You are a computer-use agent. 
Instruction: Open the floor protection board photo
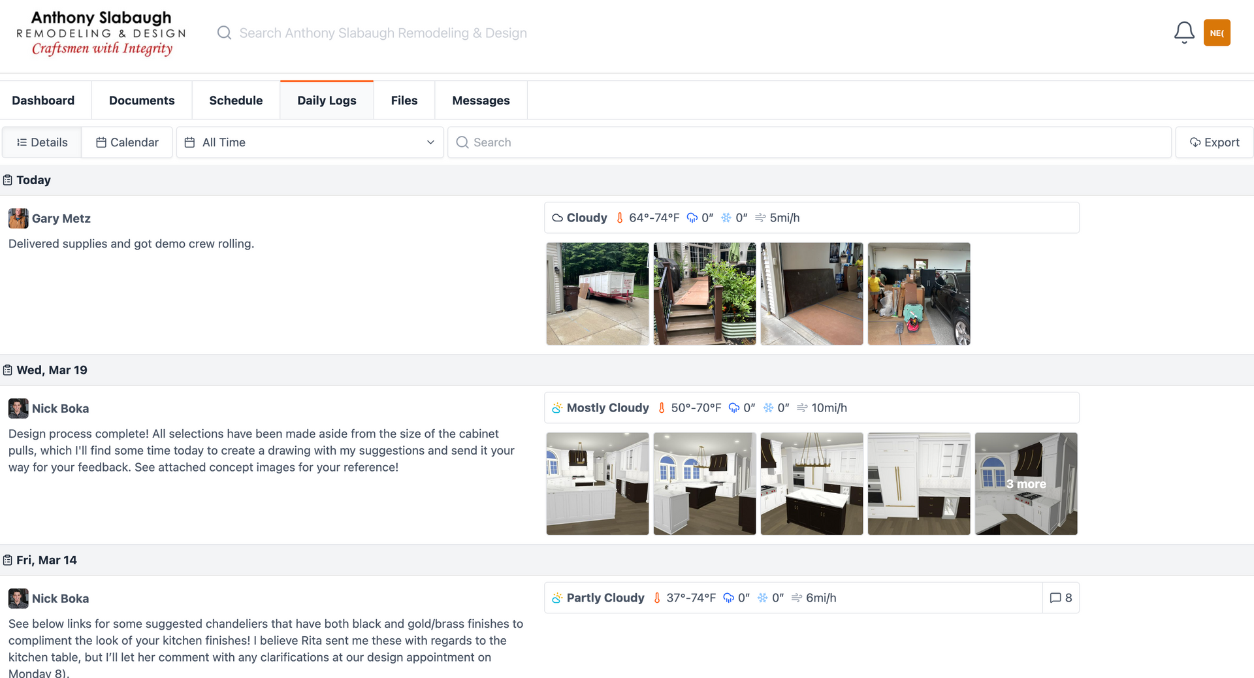pyautogui.click(x=812, y=294)
